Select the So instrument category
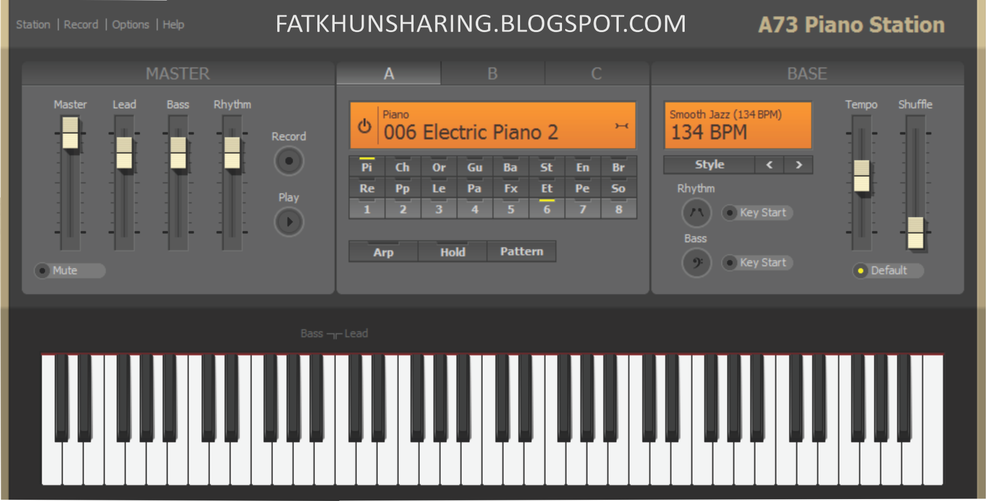The width and height of the screenshot is (986, 501). pyautogui.click(x=619, y=188)
